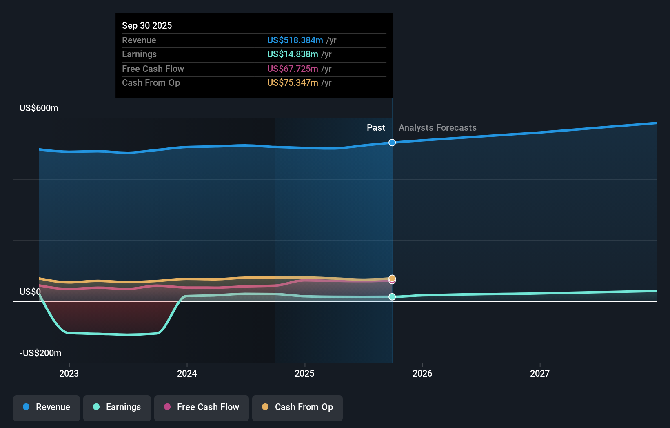Click the orange Cash From Op legend dot
670x428 pixels.
(x=265, y=407)
